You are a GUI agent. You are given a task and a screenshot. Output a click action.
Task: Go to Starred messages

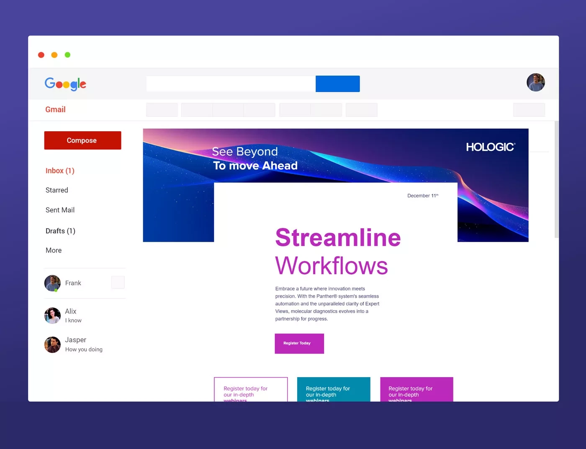[x=57, y=190]
